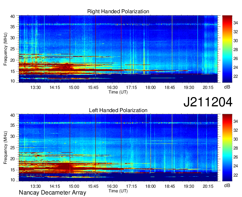Click the left-handed plot's color bar
Image resolution: width=242 pixels, height=197 pixels.
(x=227, y=148)
